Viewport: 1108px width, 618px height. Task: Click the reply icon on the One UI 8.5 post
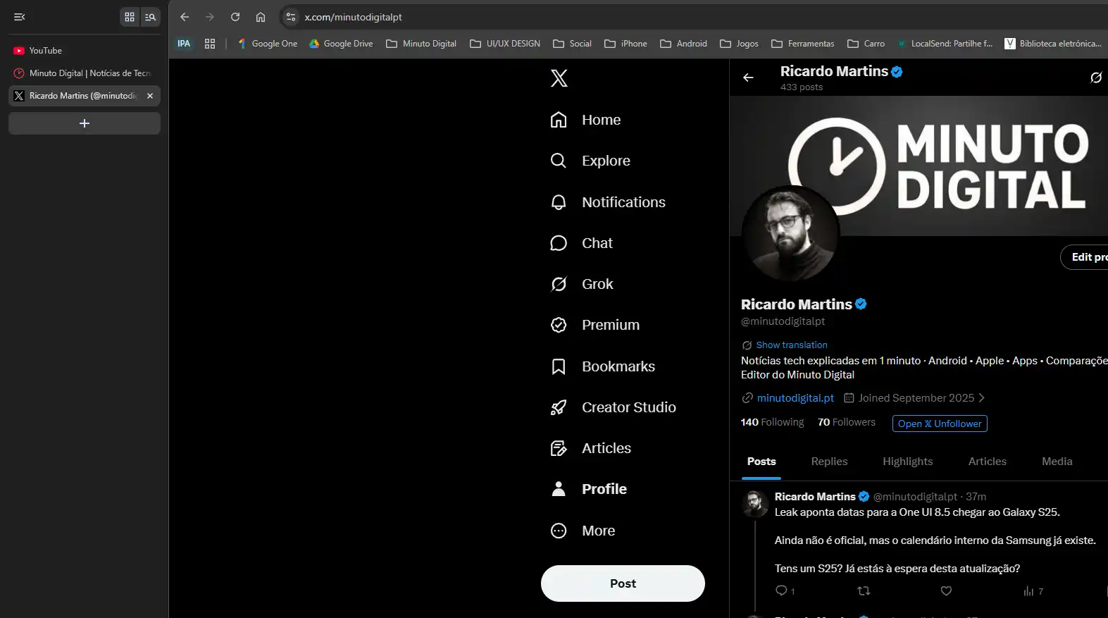tap(781, 591)
